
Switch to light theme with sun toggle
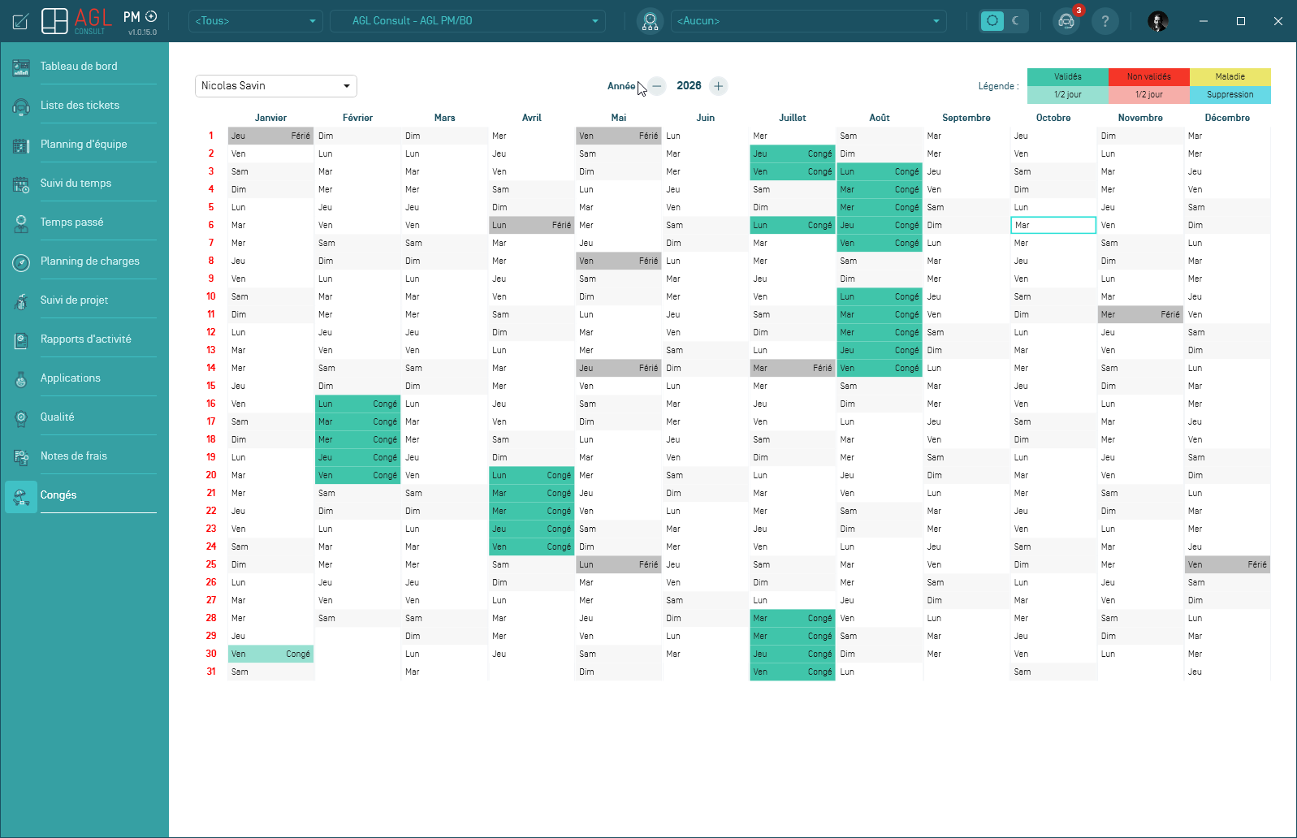992,21
